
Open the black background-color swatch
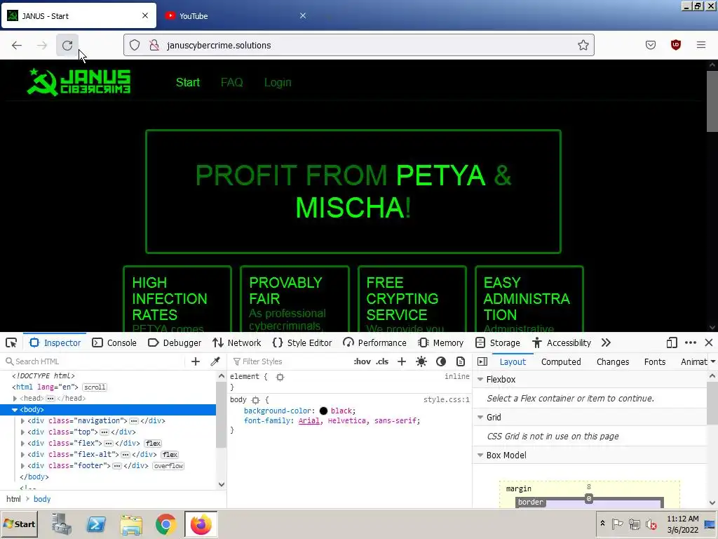[x=323, y=411]
